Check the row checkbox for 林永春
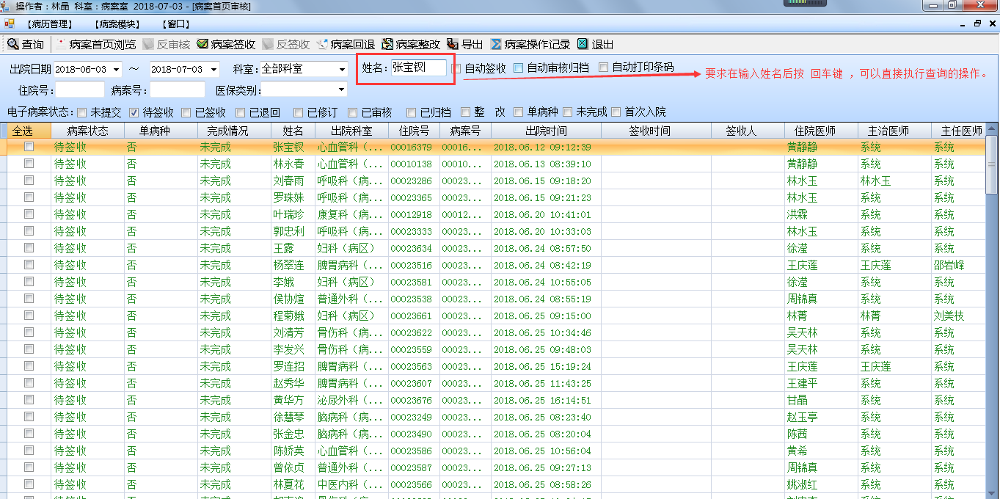 click(x=29, y=164)
